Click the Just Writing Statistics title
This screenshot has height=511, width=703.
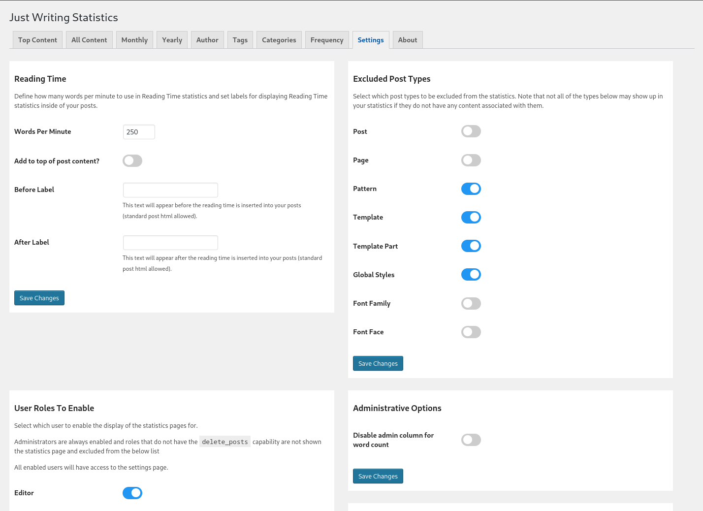(x=64, y=17)
